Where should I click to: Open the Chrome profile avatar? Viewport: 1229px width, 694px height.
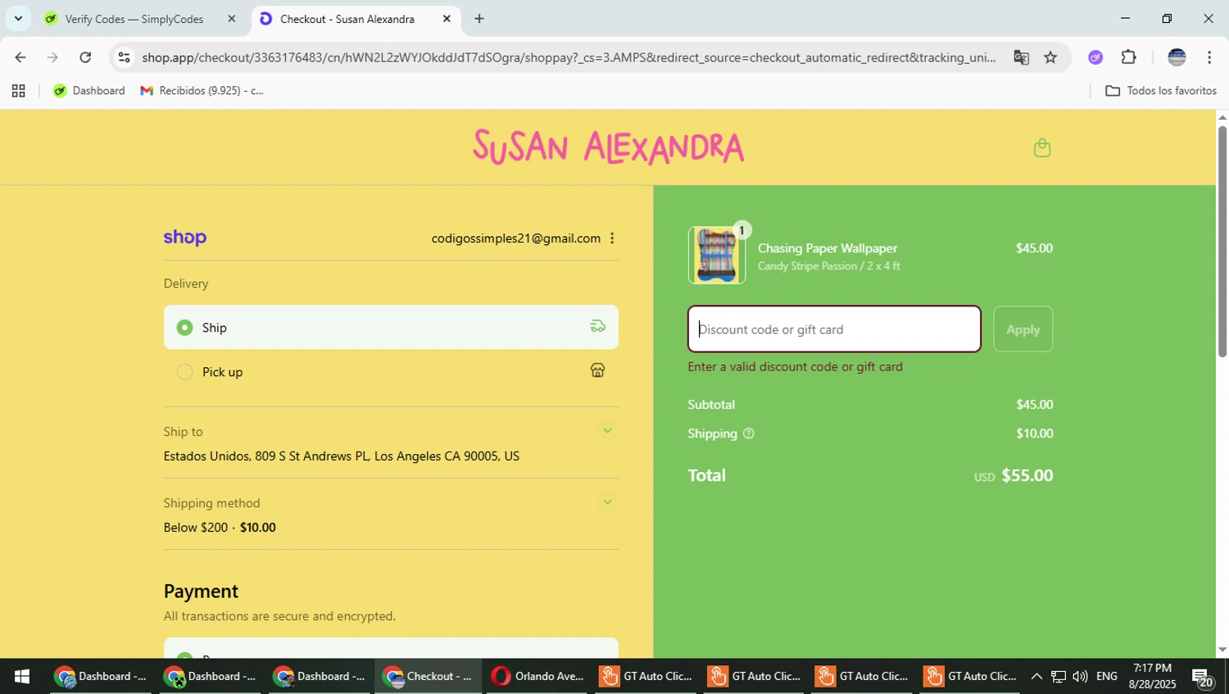pos(1177,57)
